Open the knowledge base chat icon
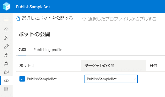The image size is (165, 97). coord(6,72)
